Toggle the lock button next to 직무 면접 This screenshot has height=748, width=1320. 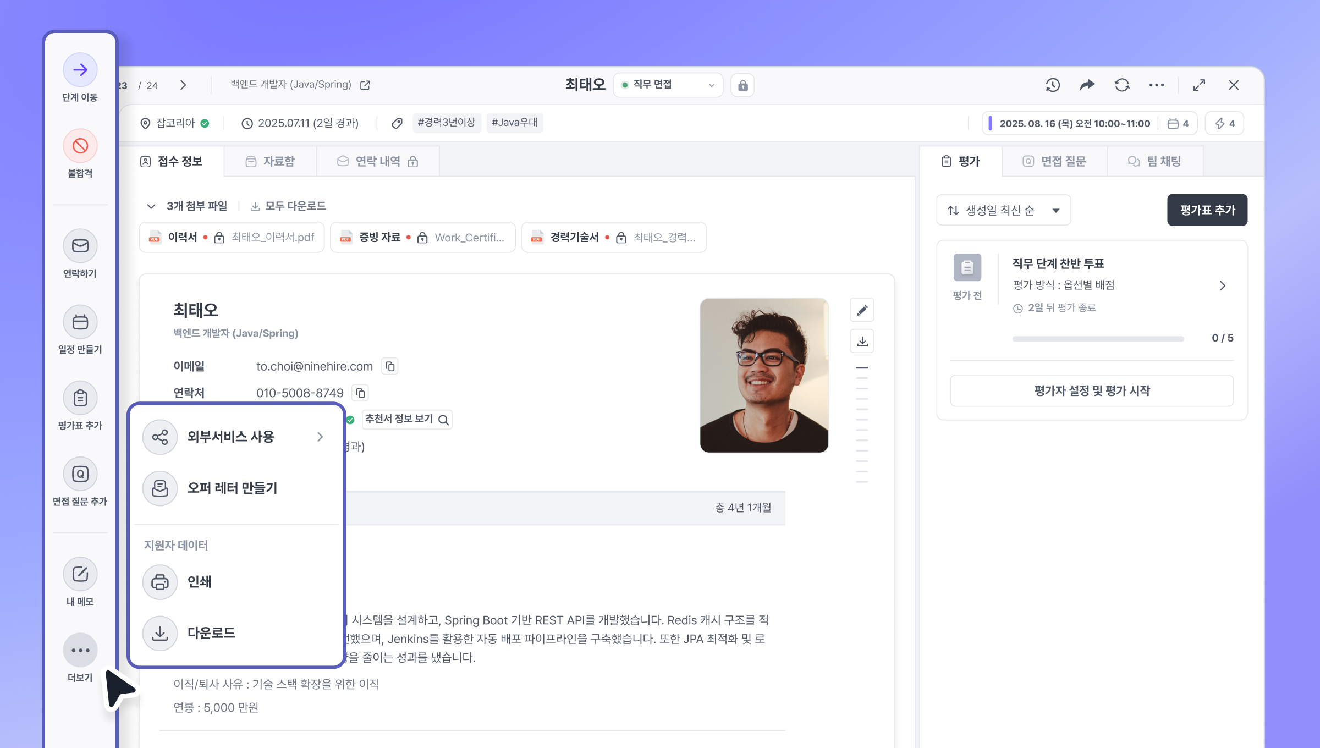743,85
